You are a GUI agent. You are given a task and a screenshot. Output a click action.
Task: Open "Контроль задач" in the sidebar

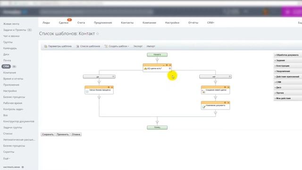click(x=13, y=109)
